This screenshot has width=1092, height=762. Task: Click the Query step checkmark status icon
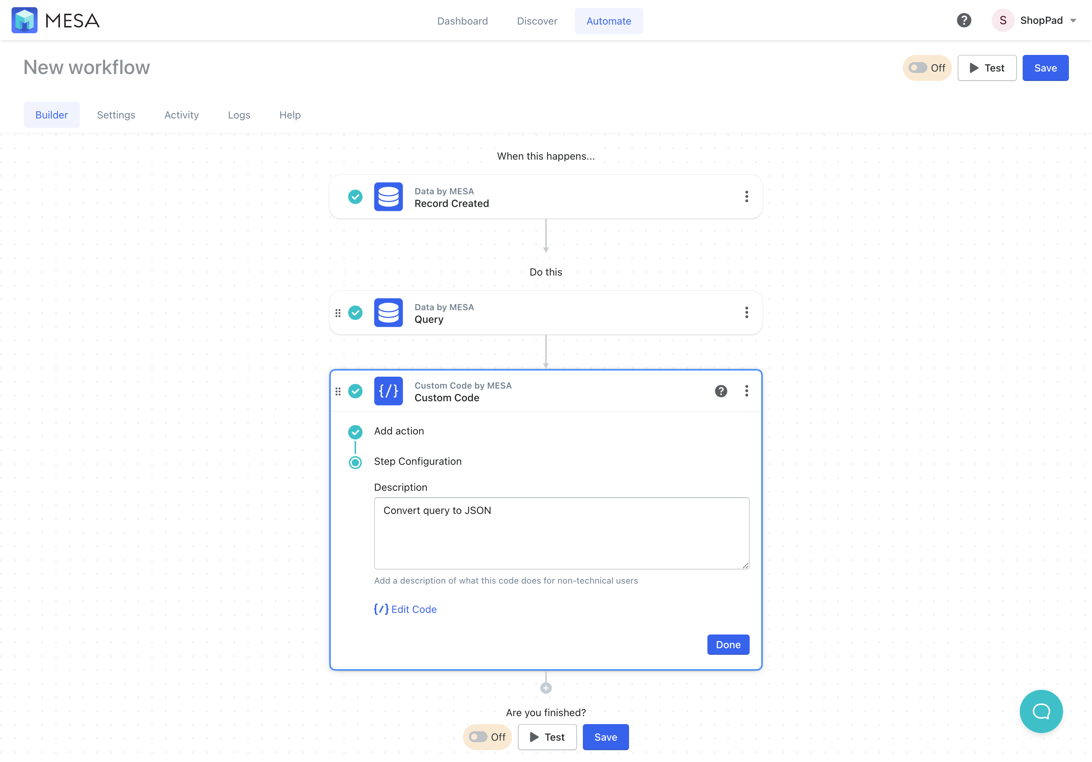(355, 312)
